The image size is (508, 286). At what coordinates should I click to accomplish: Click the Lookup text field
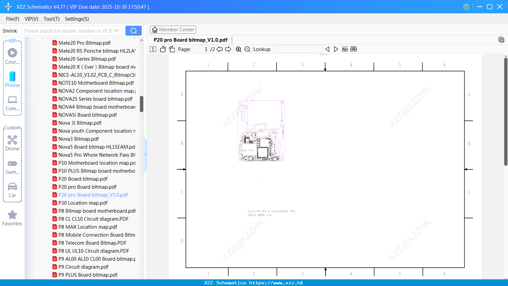[298, 49]
